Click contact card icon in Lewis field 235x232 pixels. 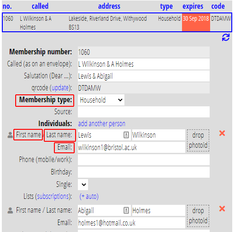coord(126,135)
